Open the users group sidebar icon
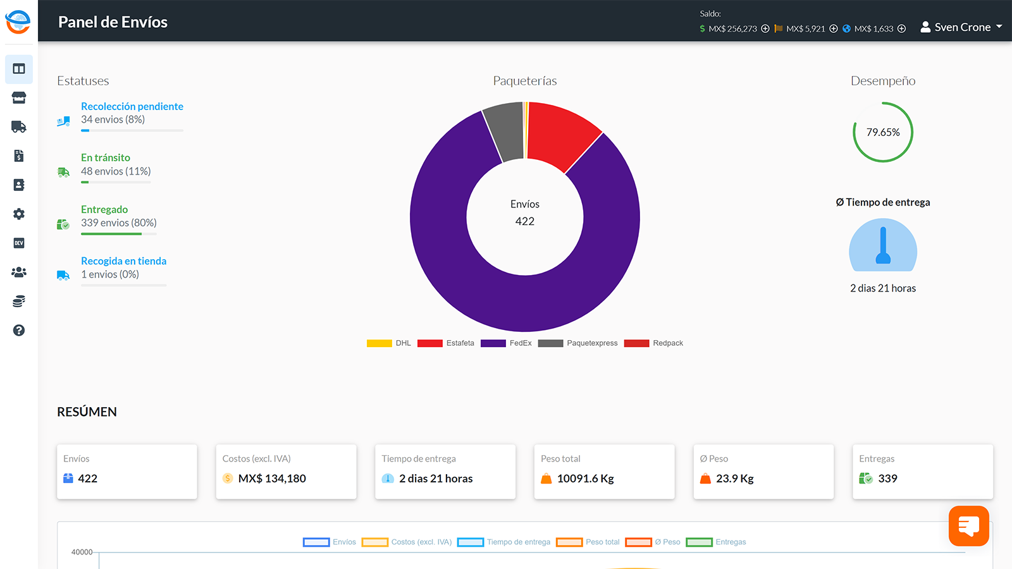The image size is (1012, 569). click(x=19, y=272)
